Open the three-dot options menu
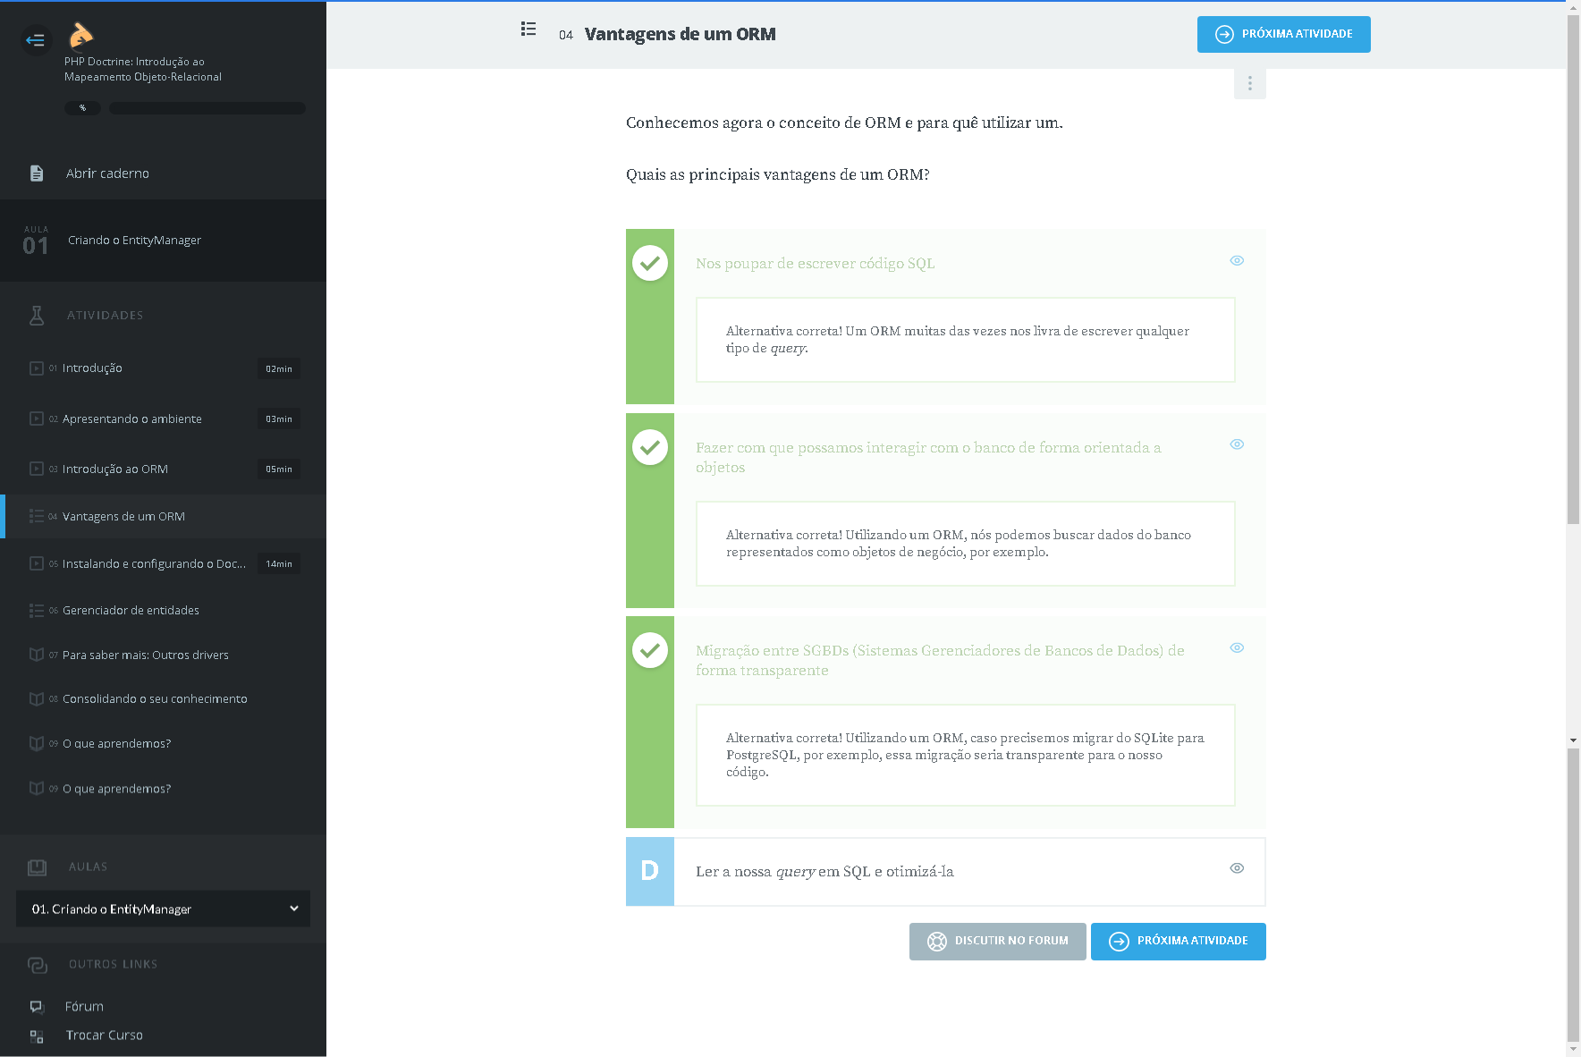 (x=1249, y=84)
